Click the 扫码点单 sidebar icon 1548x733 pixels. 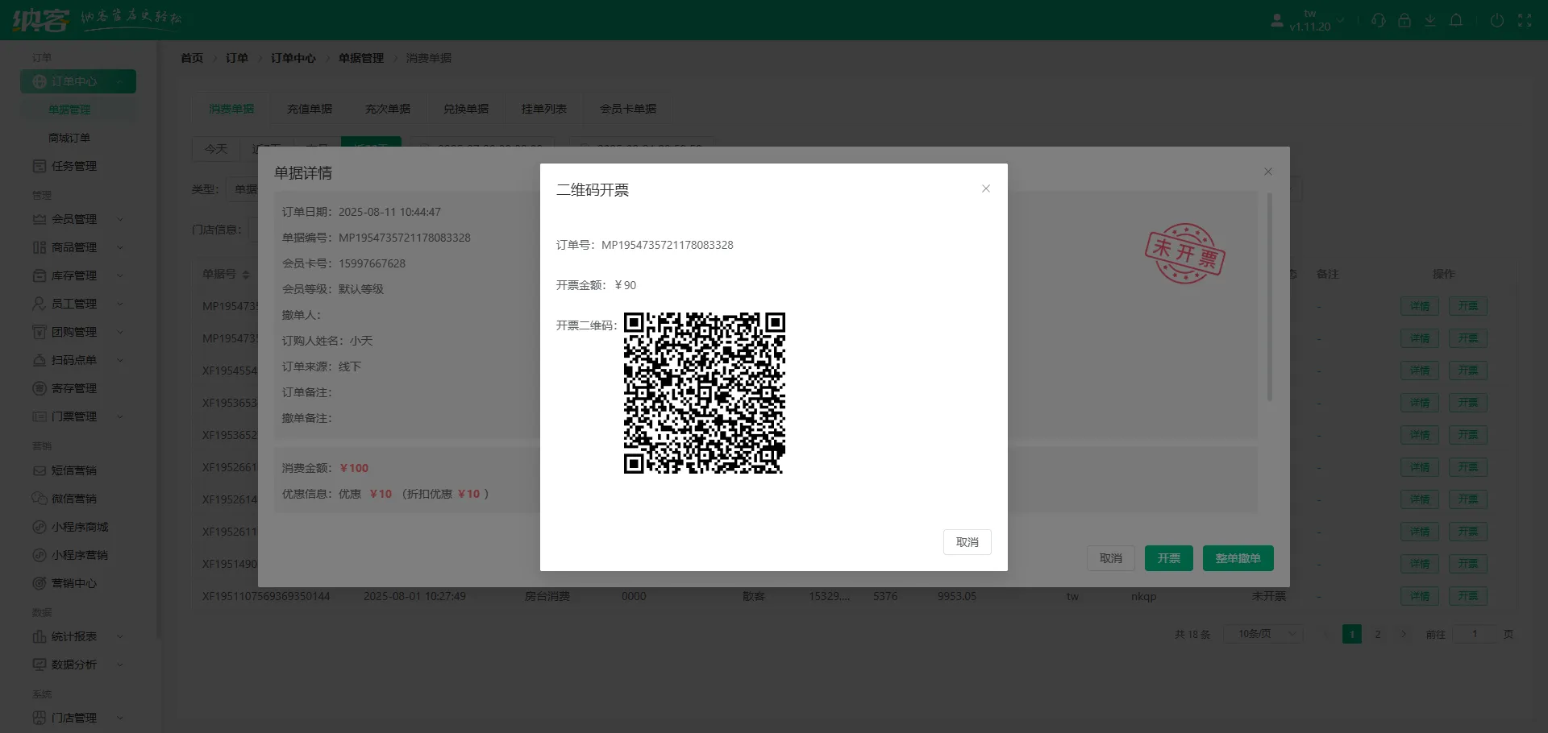39,360
